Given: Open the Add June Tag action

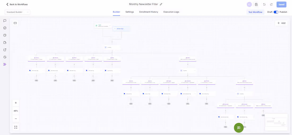Looking at the screenshot, I should [131, 94].
